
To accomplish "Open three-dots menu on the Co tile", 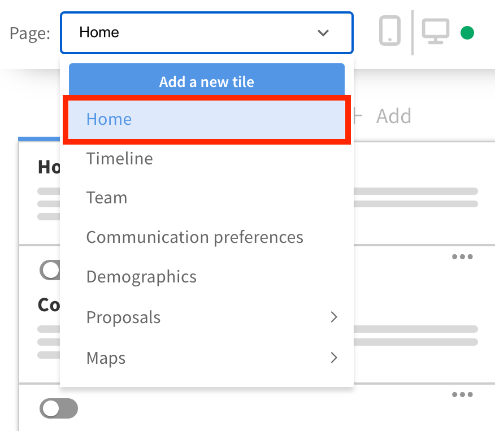I will coord(462,257).
